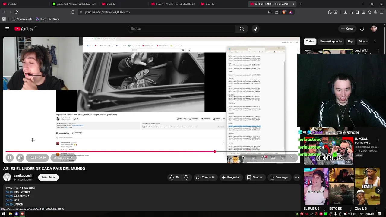The image size is (386, 217).
Task: Enter fullscreen mode on player
Action: click(x=293, y=158)
